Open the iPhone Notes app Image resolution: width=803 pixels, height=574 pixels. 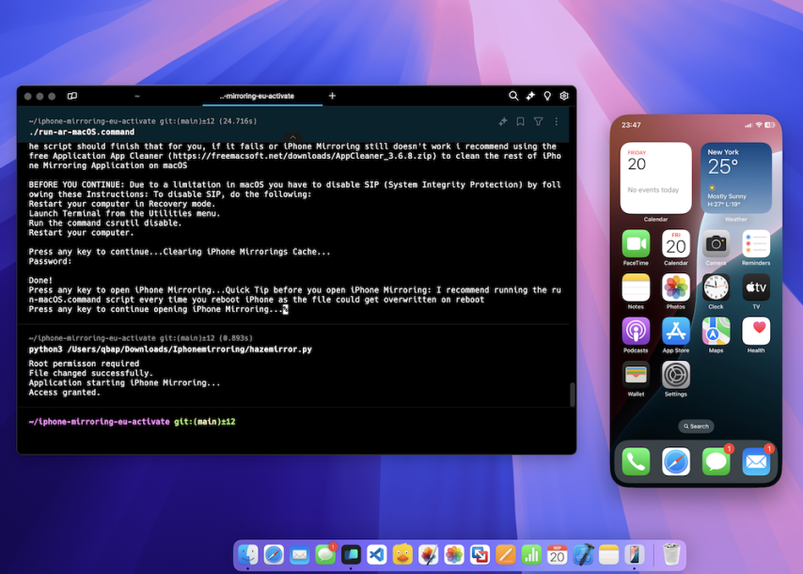636,287
